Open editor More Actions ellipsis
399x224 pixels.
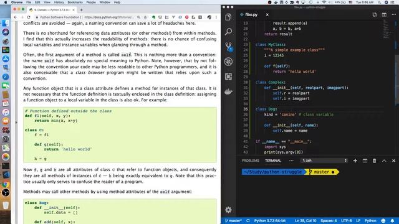[x=393, y=15]
